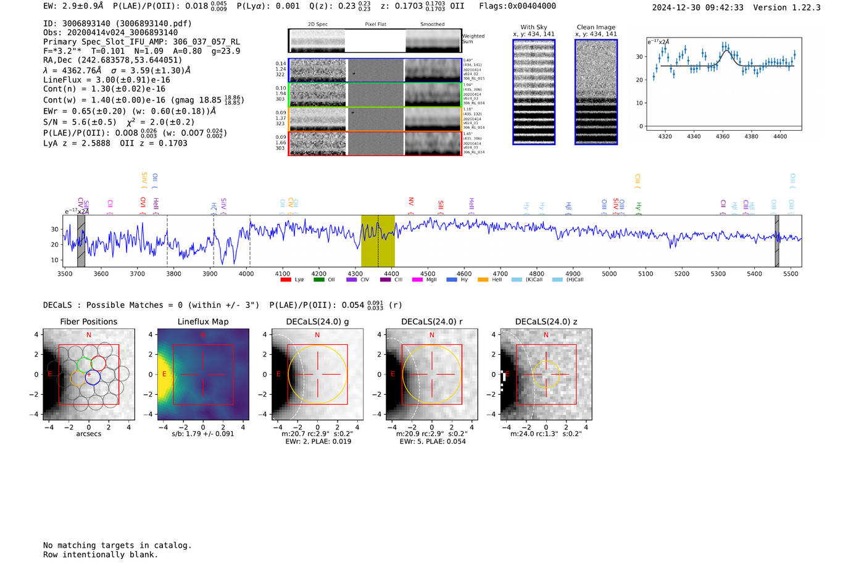This screenshot has height=588, width=864.
Task: Click the Flags:0x00404000 text
Action: point(517,6)
